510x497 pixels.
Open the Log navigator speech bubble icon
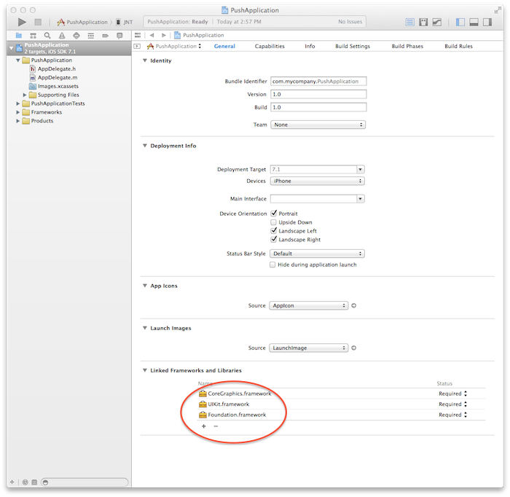(119, 36)
